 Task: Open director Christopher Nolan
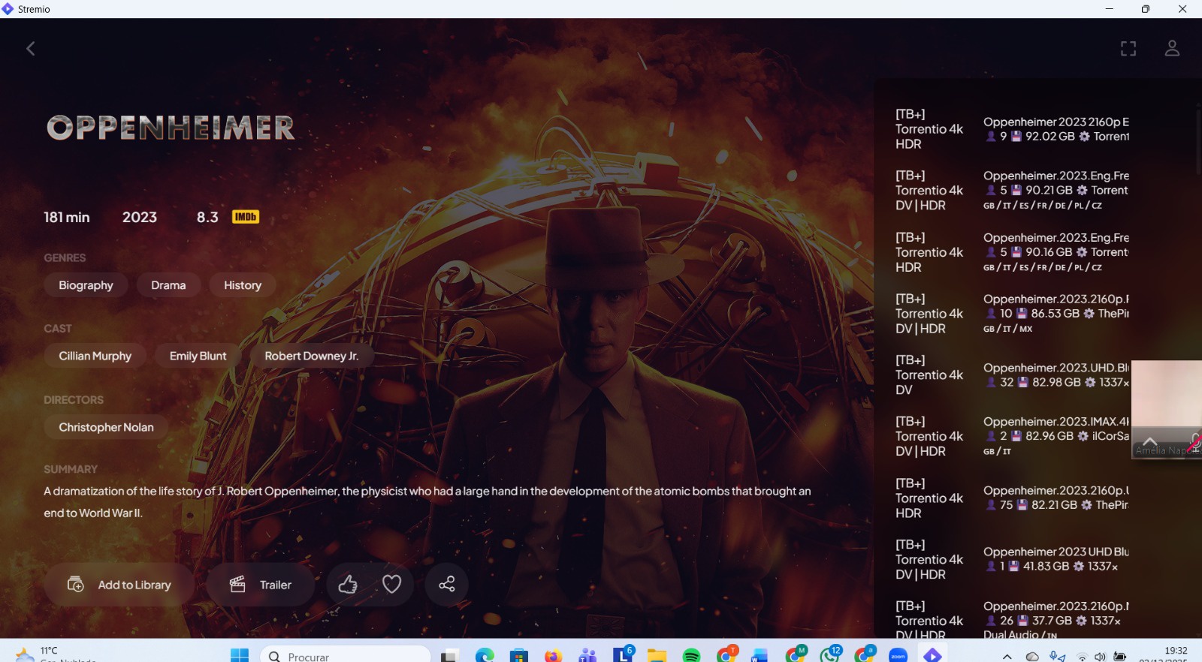click(106, 427)
